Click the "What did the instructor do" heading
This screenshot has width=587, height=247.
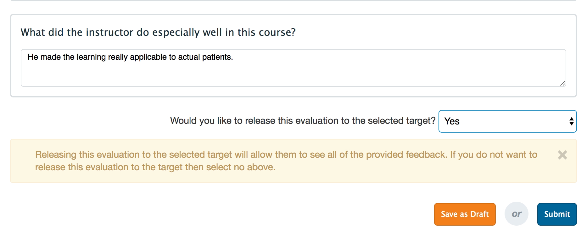[158, 32]
